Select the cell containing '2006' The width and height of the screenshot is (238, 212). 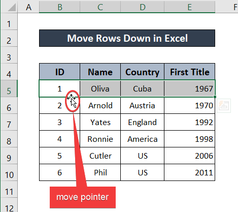(x=190, y=156)
